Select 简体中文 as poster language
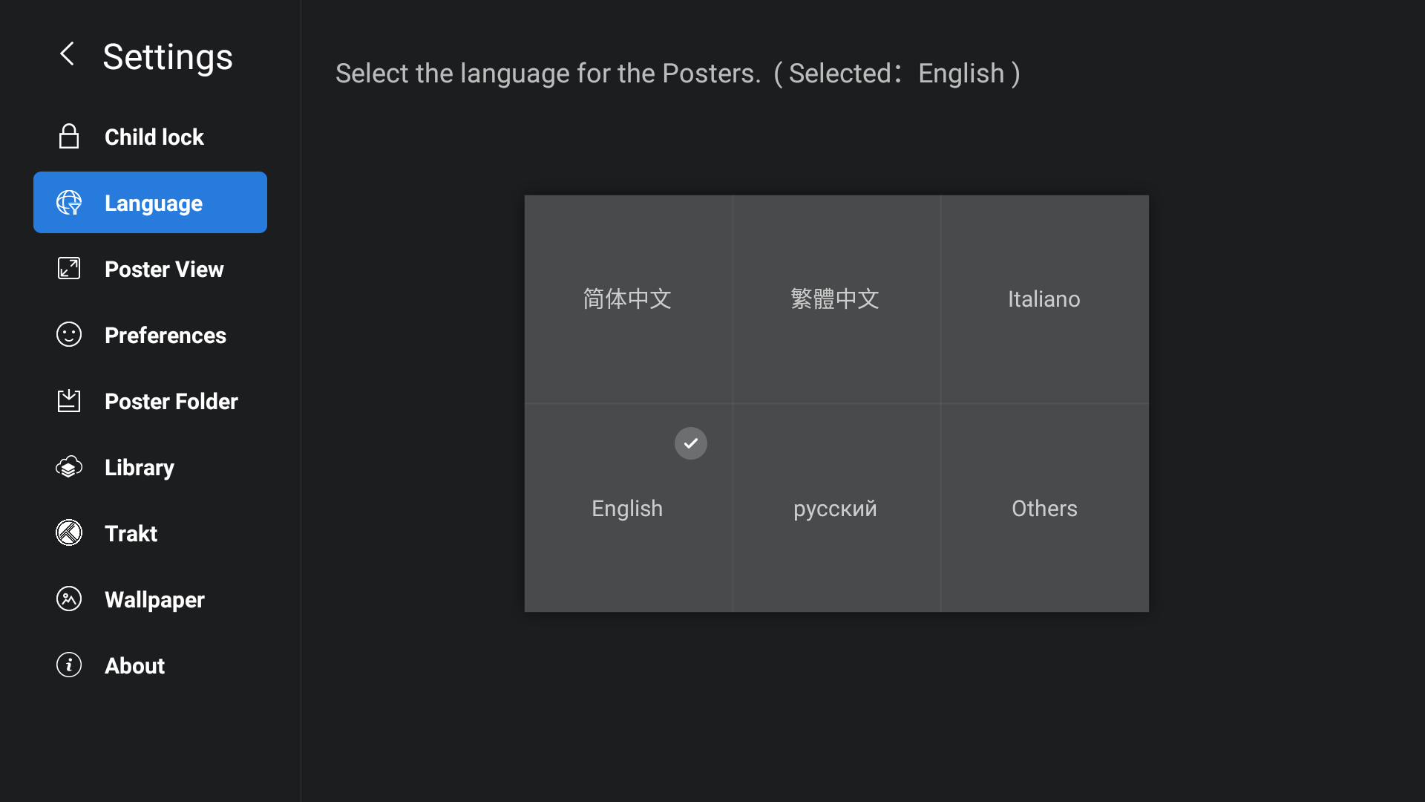Viewport: 1425px width, 802px height. coord(628,299)
